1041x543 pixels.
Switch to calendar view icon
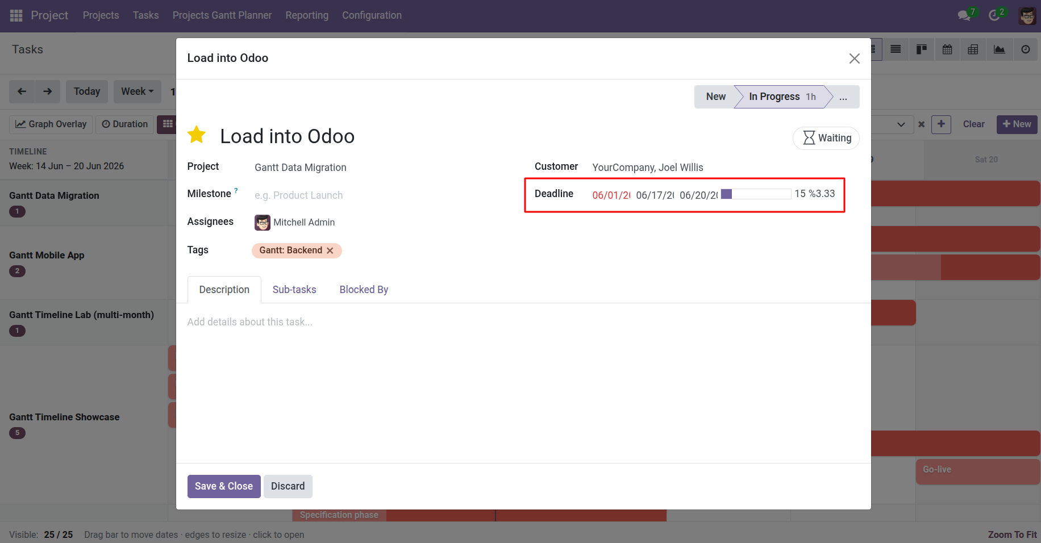(947, 49)
